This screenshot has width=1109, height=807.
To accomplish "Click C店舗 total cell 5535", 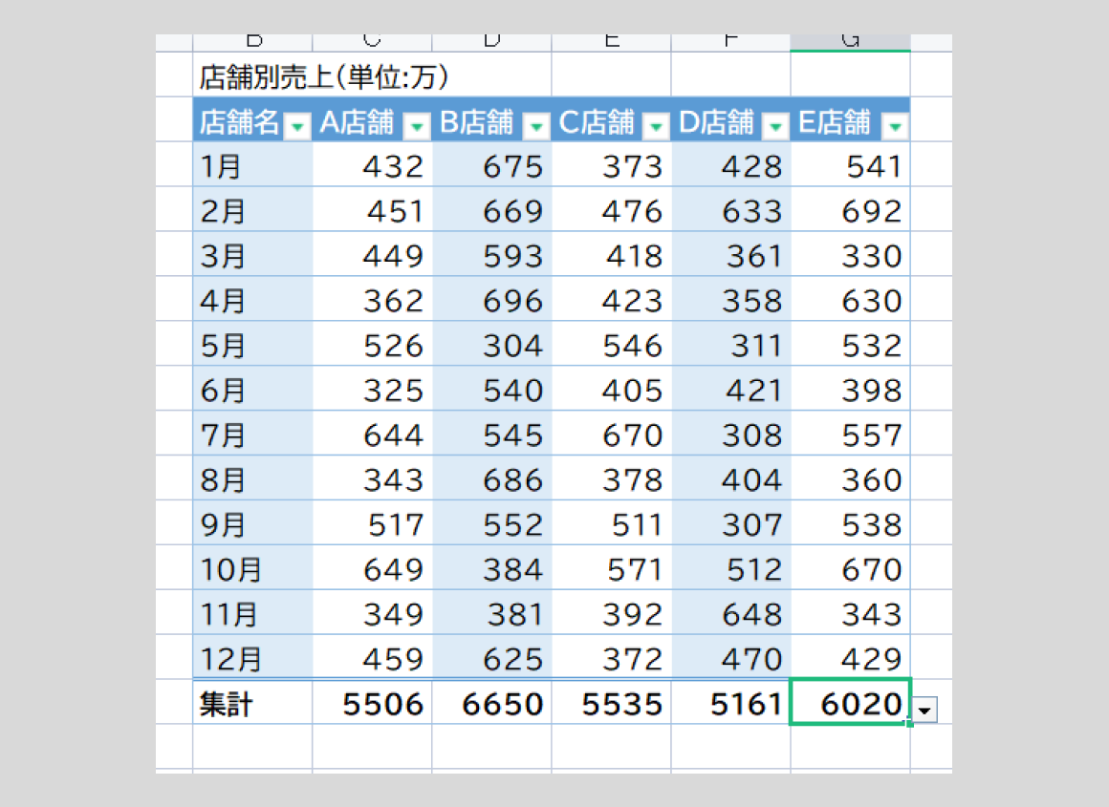I will (x=611, y=702).
